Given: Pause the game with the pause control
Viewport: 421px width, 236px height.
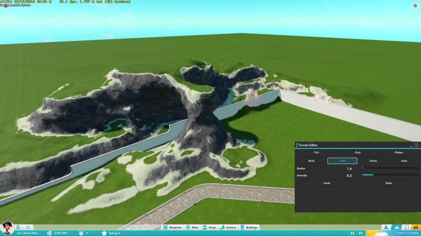Looking at the screenshot, I should (x=352, y=233).
